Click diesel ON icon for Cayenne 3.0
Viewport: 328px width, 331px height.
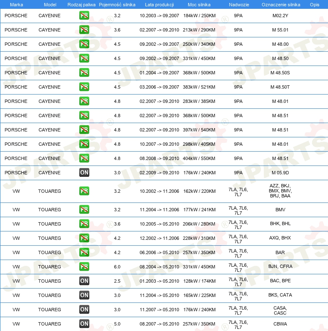point(84,173)
